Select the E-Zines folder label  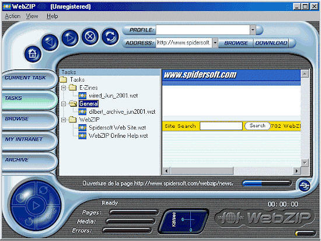coord(89,88)
